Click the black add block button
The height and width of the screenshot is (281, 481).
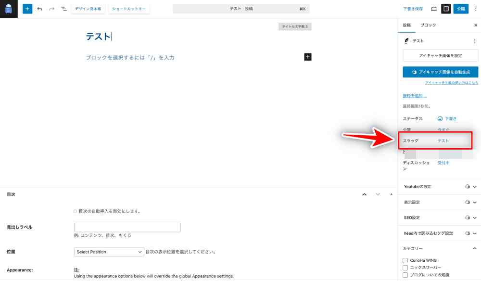click(308, 57)
